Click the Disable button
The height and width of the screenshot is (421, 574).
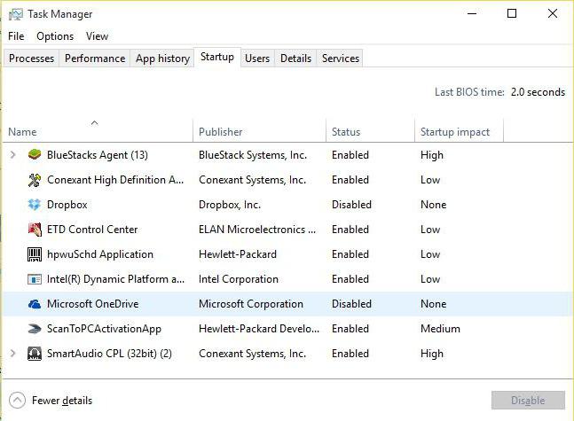point(528,400)
